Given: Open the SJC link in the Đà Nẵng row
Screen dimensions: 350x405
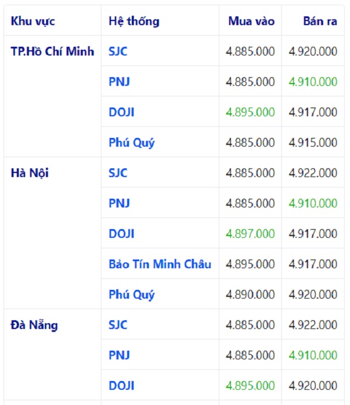Looking at the screenshot, I should (x=118, y=325).
